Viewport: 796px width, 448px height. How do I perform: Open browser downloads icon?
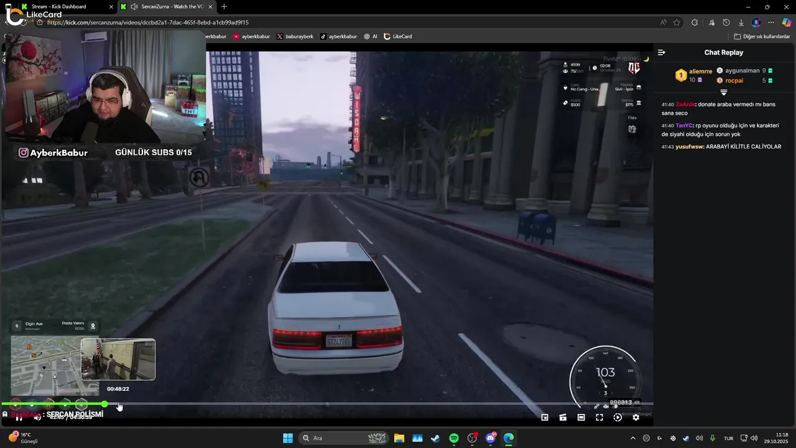coord(741,22)
